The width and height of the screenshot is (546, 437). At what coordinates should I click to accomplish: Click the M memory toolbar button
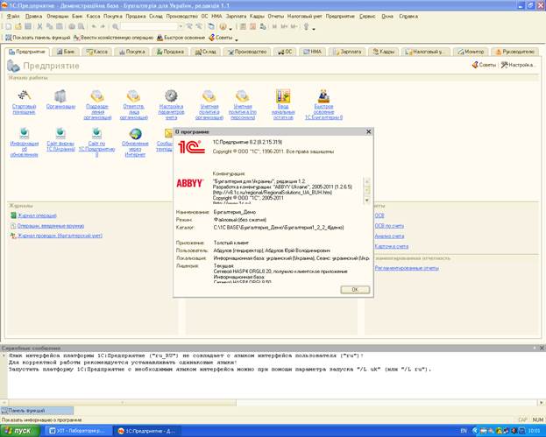(x=274, y=26)
